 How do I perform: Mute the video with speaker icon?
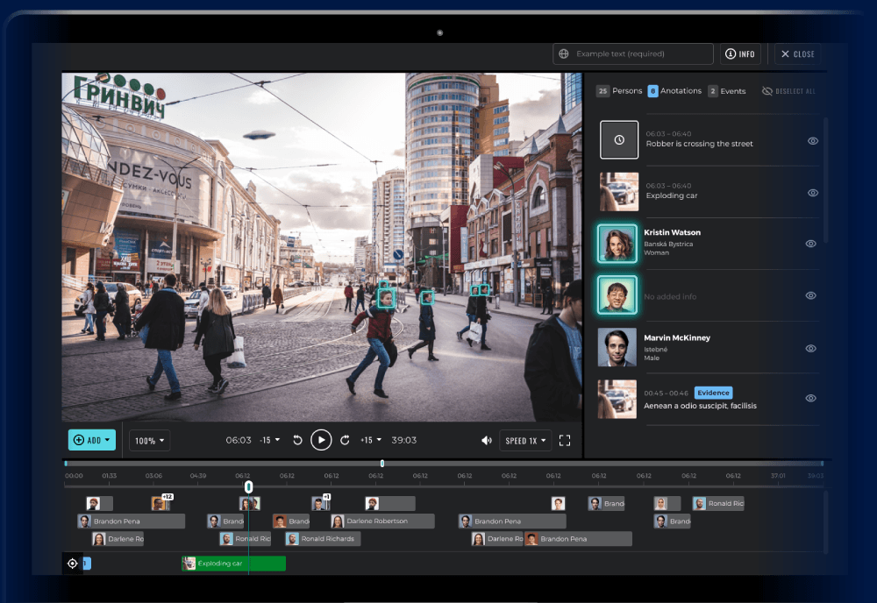(x=487, y=440)
